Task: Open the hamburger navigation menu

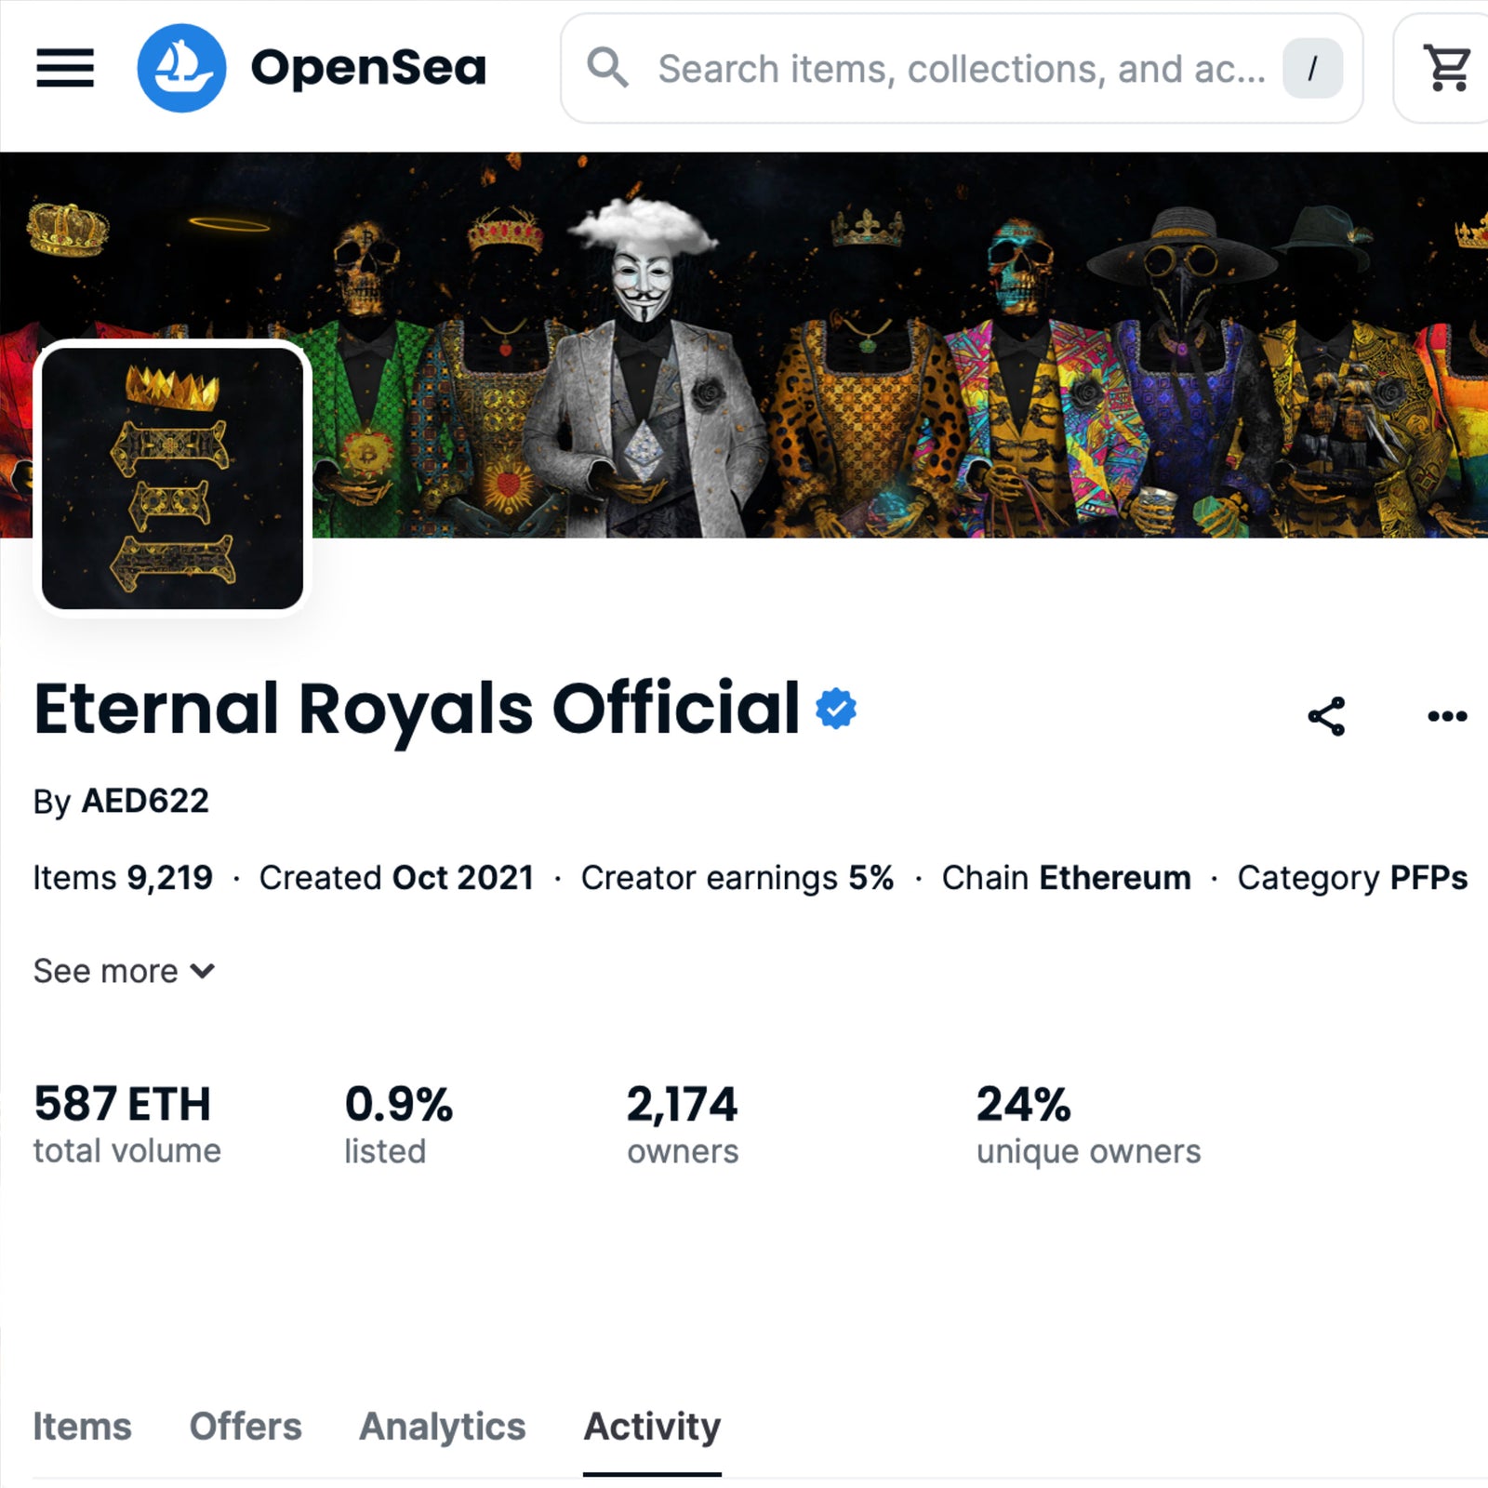Action: pos(65,68)
